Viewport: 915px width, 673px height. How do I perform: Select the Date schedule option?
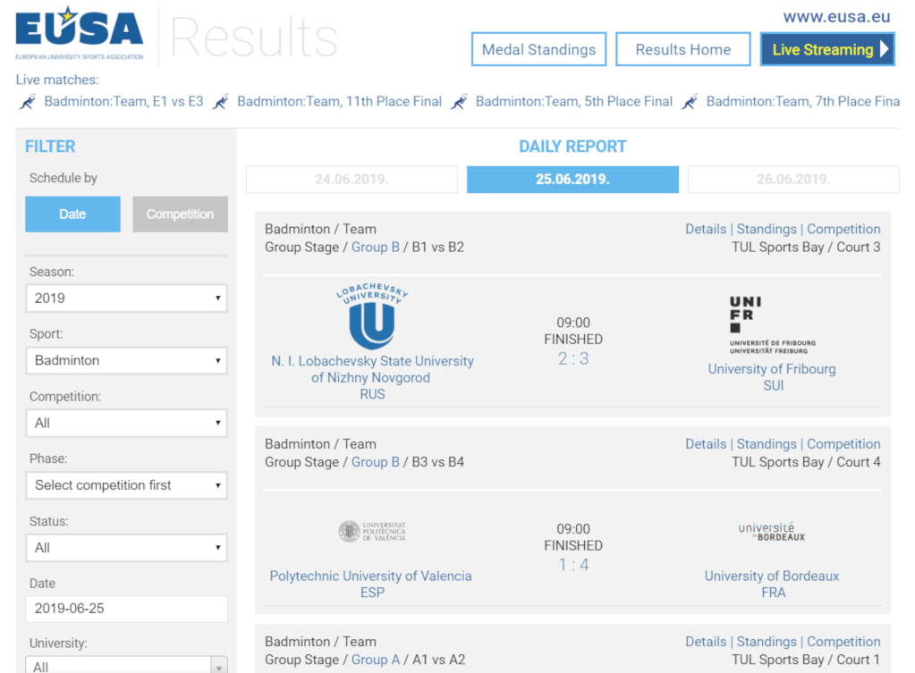72,214
